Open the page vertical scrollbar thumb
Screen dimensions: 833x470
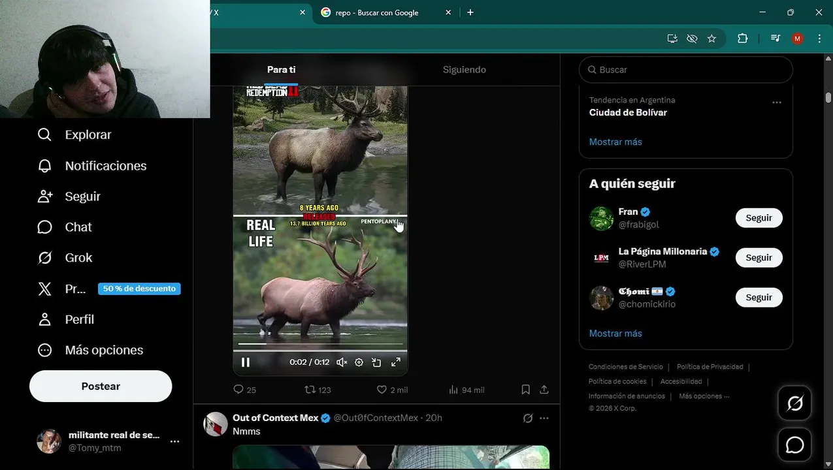(828, 97)
